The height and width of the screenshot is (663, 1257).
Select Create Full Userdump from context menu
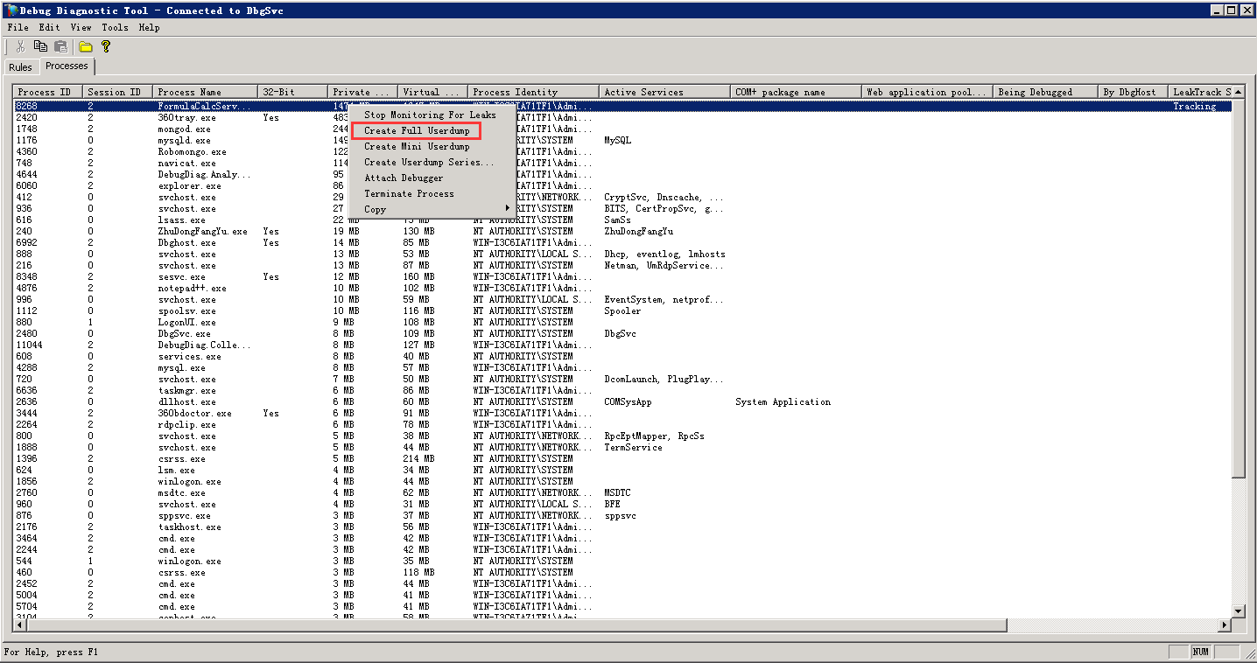417,130
